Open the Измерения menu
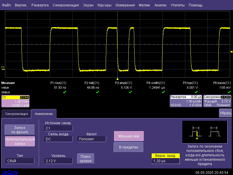This screenshot has height=175, width=233. (x=125, y=5)
